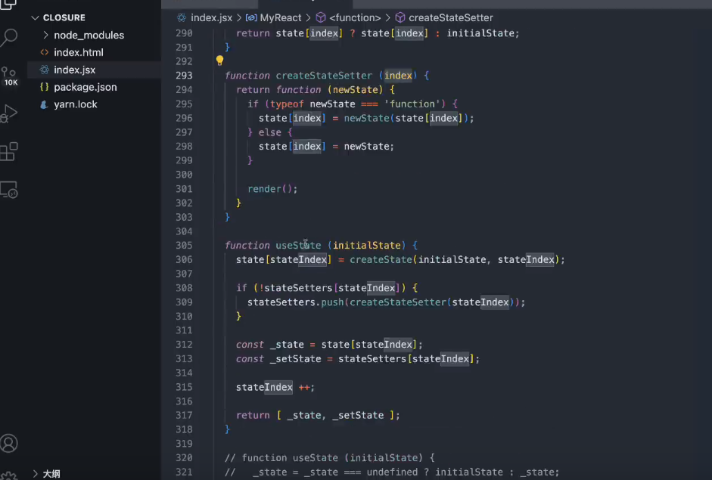Click the MyReact breadcrumb segment
The height and width of the screenshot is (480, 712).
[x=281, y=17]
